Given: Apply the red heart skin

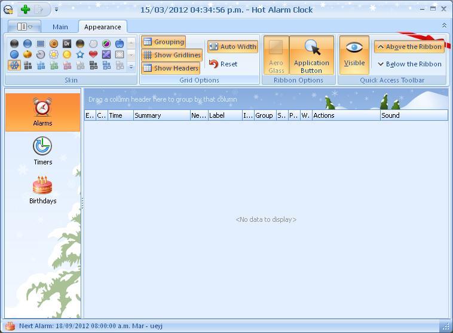Looking at the screenshot, I should tap(93, 54).
